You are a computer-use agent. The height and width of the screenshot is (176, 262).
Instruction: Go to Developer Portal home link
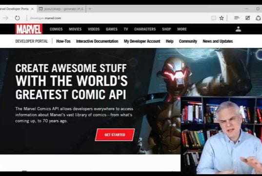[32, 41]
